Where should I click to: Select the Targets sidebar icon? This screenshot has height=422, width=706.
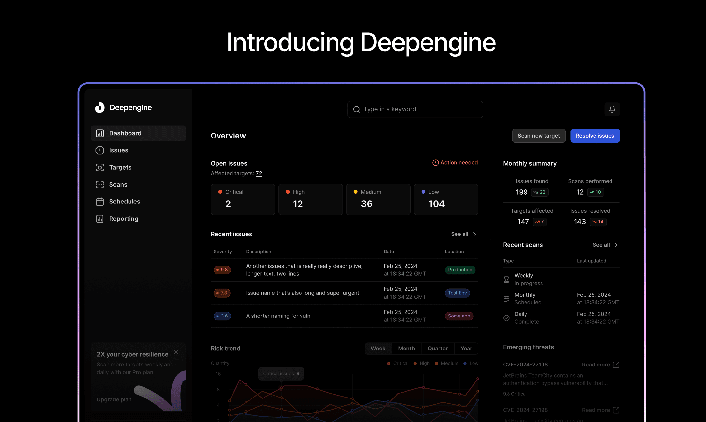tap(100, 167)
